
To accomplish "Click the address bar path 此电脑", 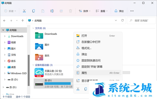I will [38, 20].
